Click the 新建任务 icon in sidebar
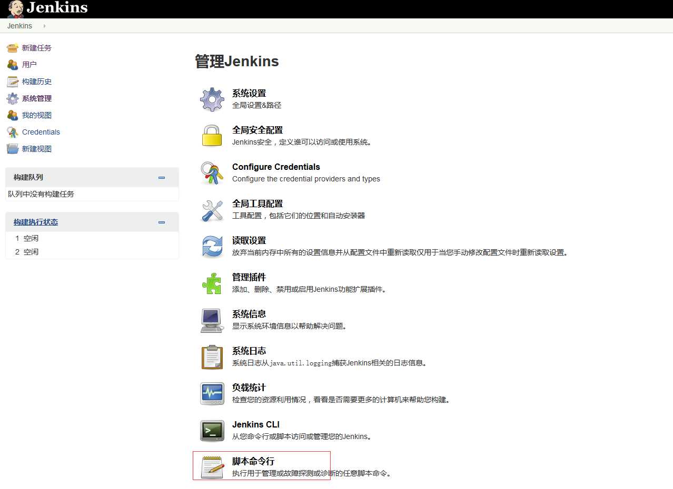This screenshot has width=673, height=489. pyautogui.click(x=13, y=48)
